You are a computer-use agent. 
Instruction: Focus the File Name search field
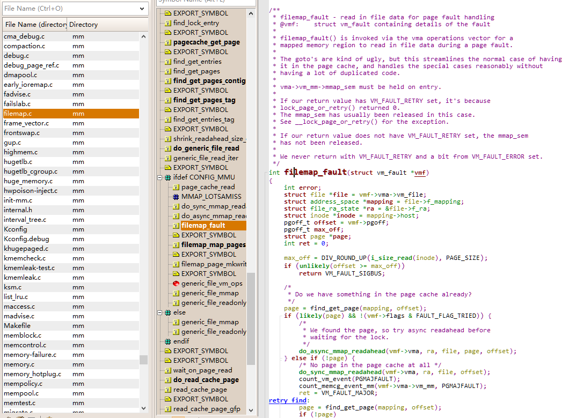point(70,9)
